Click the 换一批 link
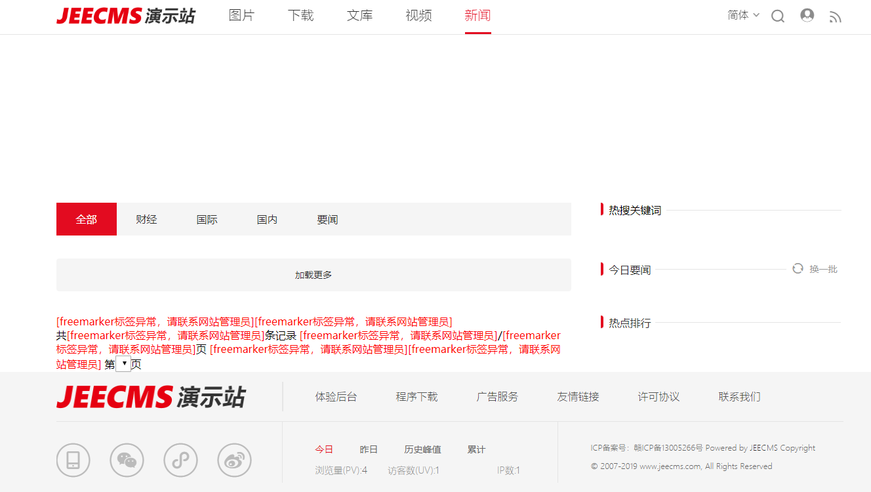This screenshot has width=871, height=492. [823, 269]
